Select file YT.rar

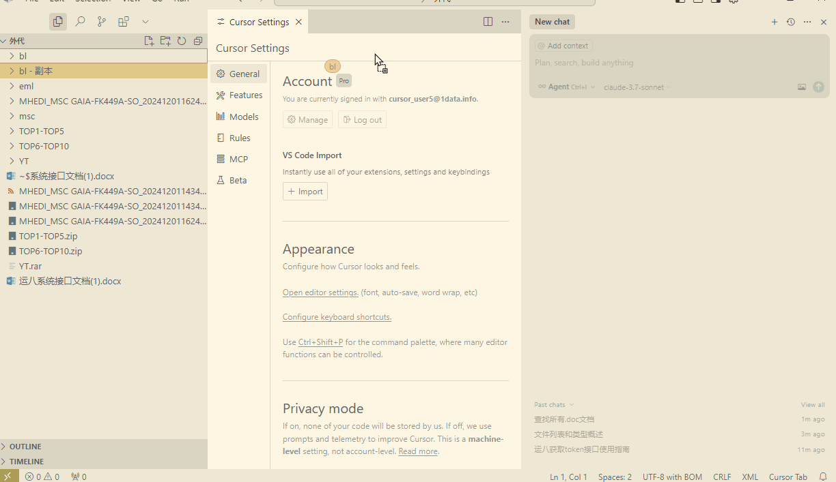pyautogui.click(x=104, y=266)
